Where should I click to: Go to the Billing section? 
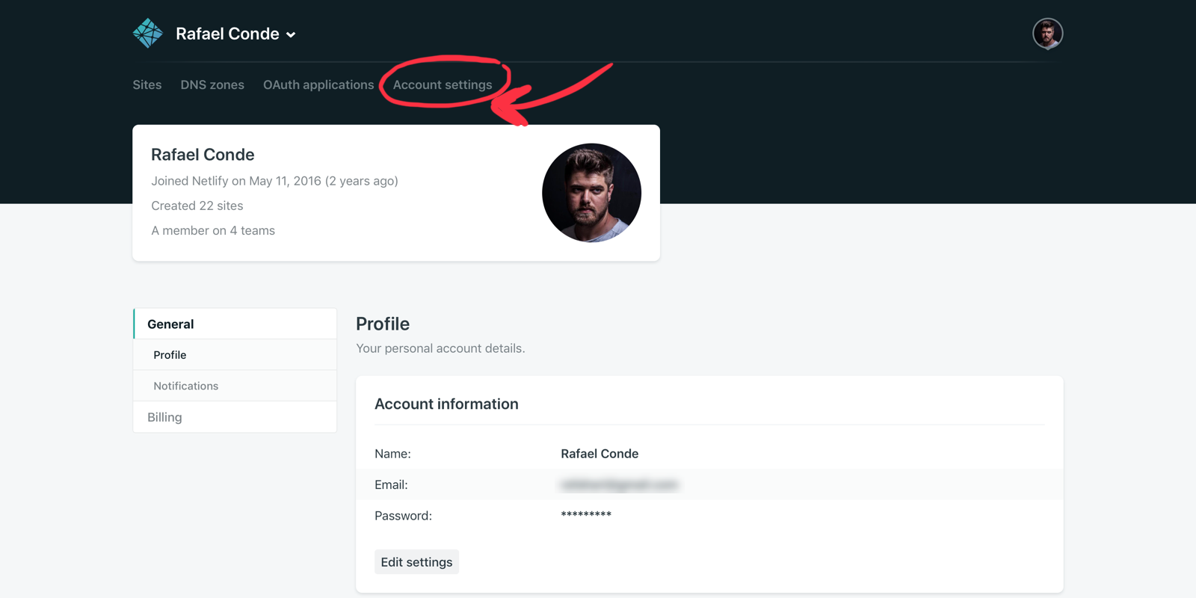[164, 418]
